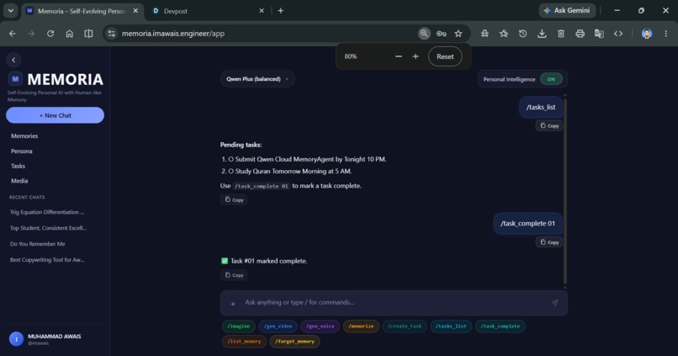Increase zoom with plus icon

point(416,56)
